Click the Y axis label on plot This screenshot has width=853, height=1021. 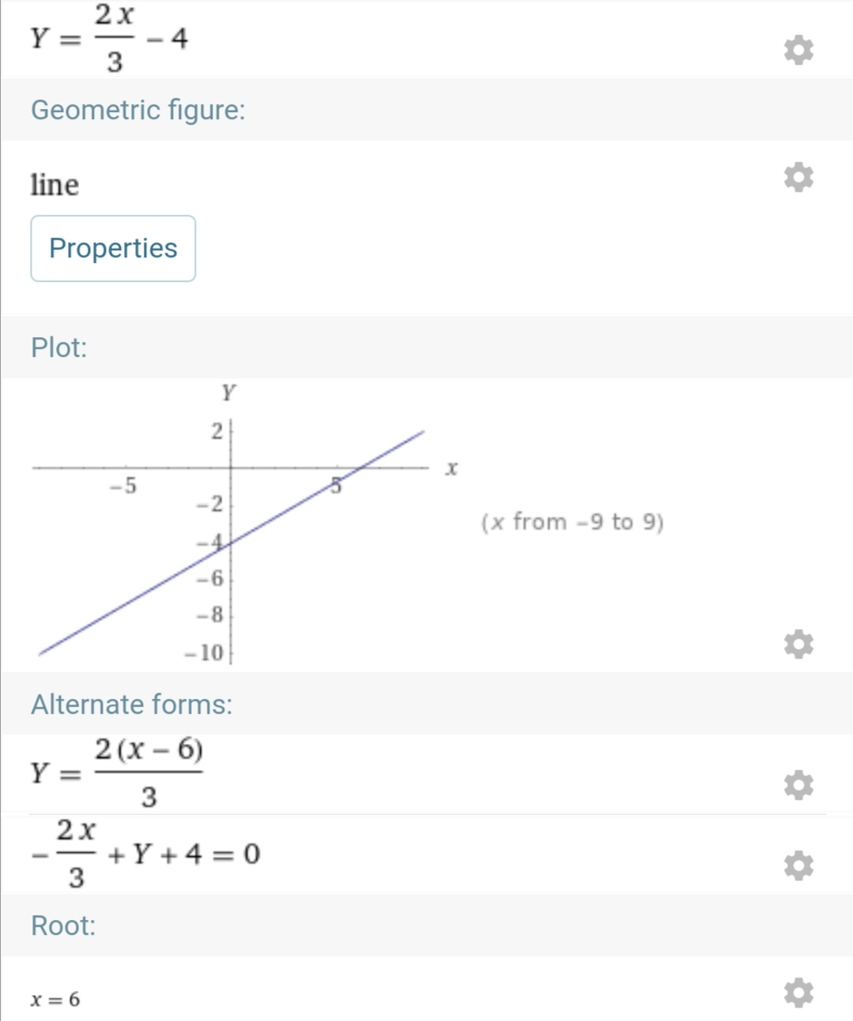229,392
